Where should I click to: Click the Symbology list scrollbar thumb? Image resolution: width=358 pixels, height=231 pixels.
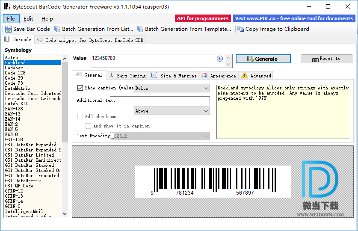(x=65, y=102)
